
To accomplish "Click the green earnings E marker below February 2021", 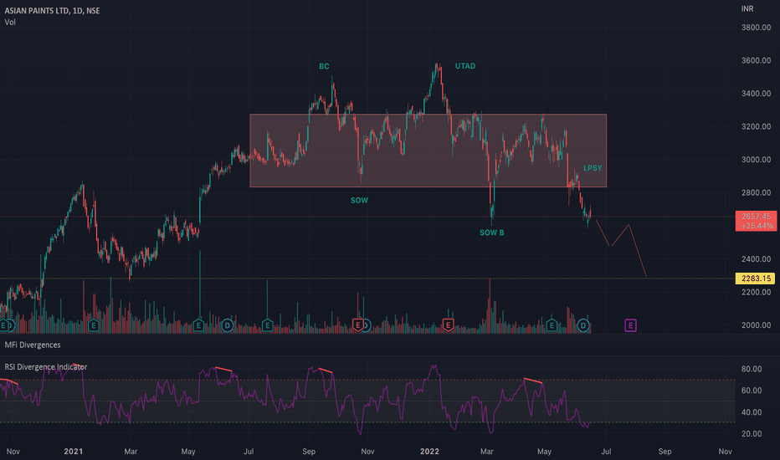I will coord(93,325).
